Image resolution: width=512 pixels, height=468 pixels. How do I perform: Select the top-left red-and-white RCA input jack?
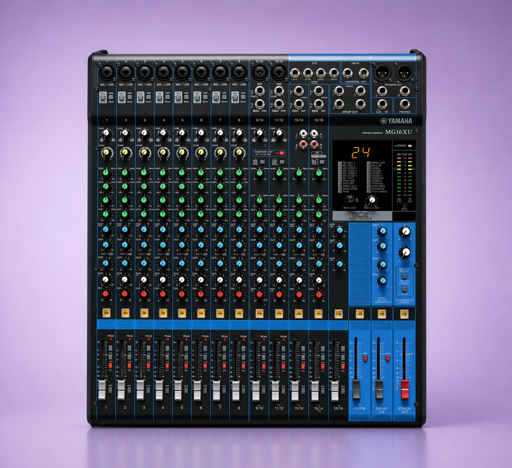(303, 134)
